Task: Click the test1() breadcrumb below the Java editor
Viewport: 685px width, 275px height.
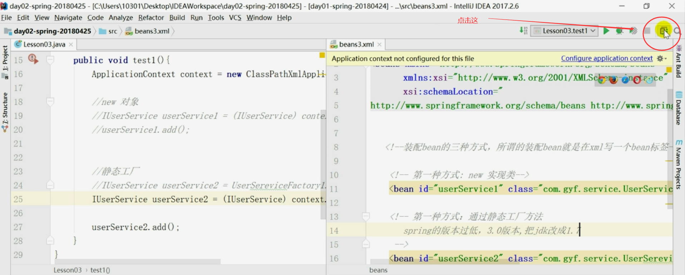Action: (100, 270)
